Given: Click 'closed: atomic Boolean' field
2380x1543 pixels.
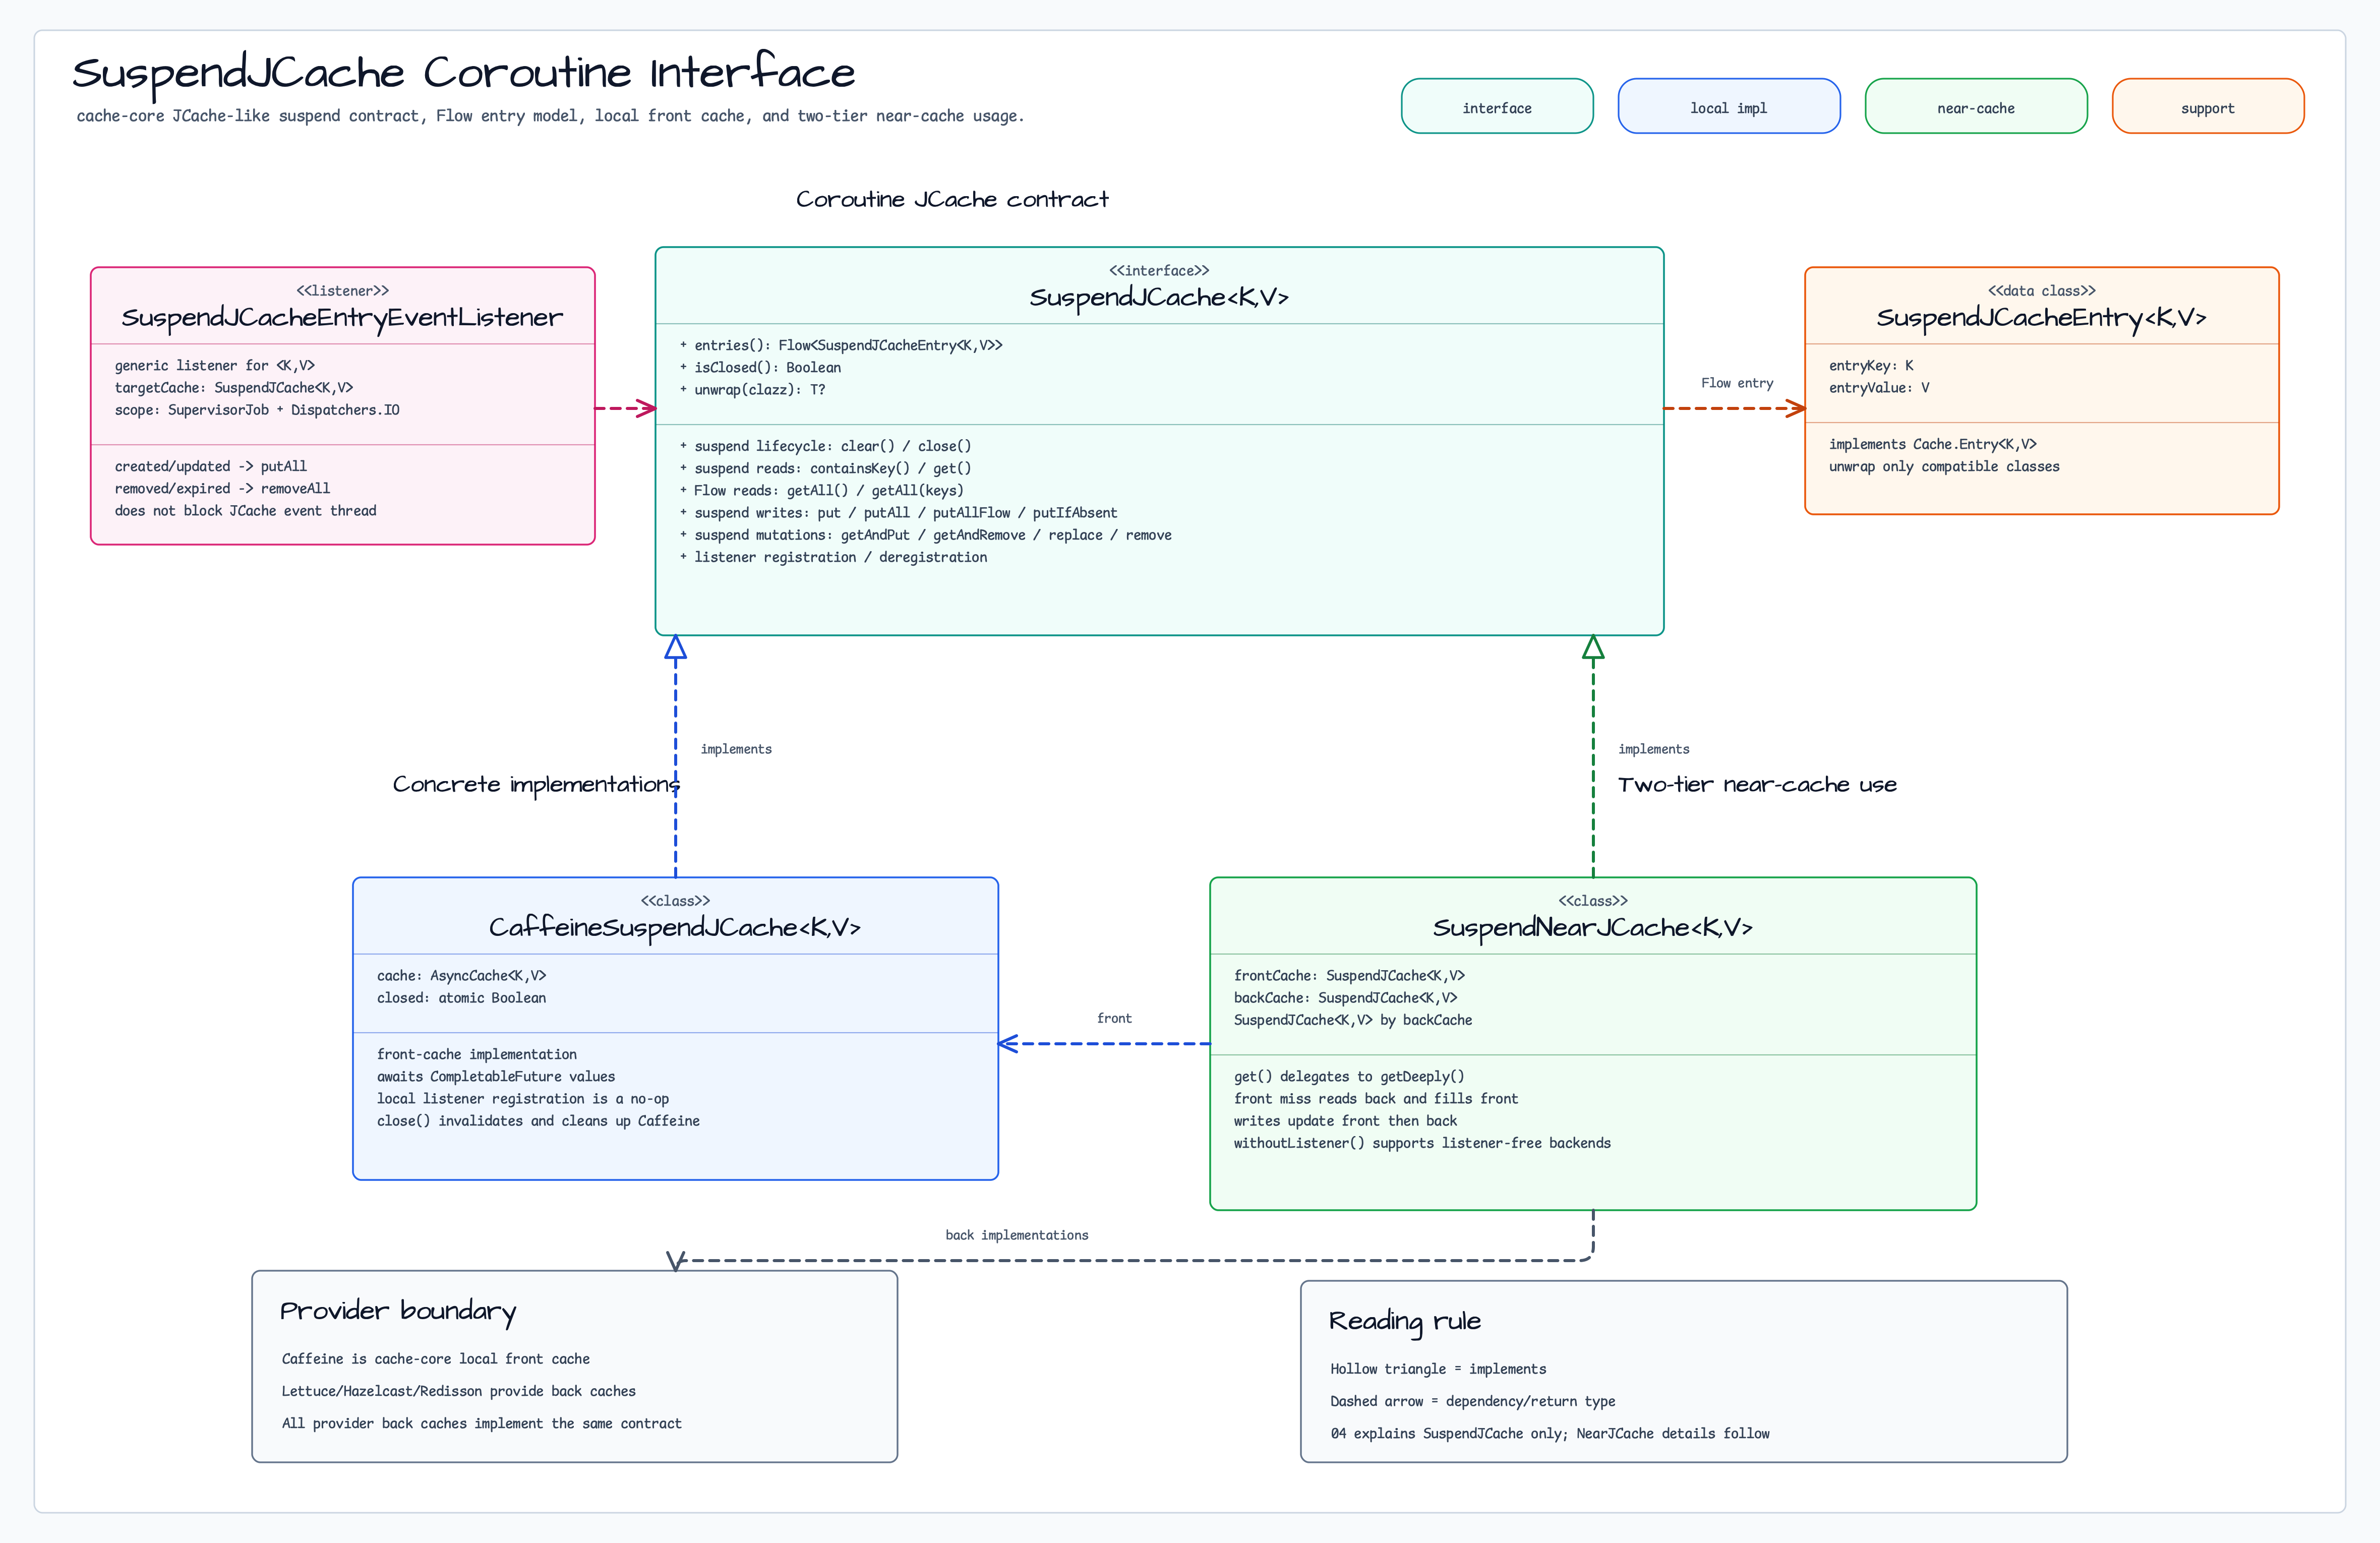Looking at the screenshot, I should (461, 998).
